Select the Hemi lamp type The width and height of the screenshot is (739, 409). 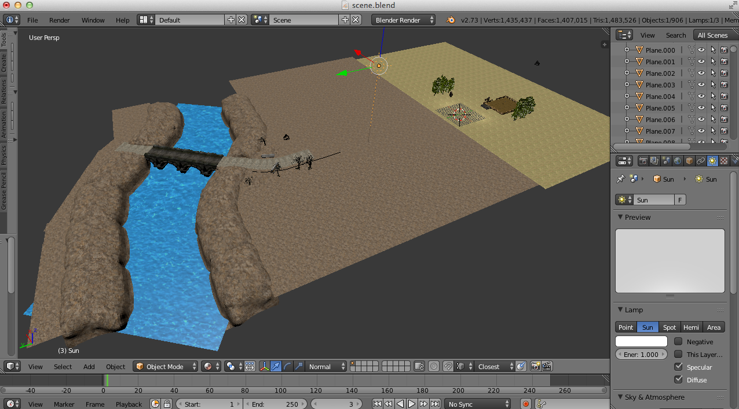(x=691, y=327)
